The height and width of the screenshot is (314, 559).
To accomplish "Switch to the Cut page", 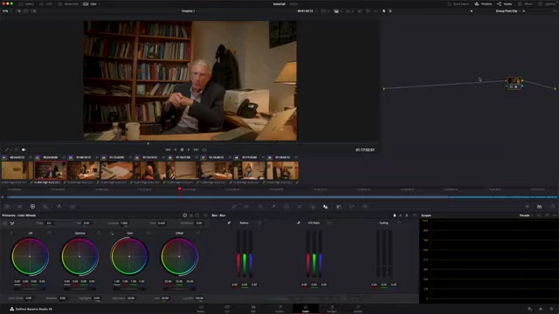I will coord(227,309).
